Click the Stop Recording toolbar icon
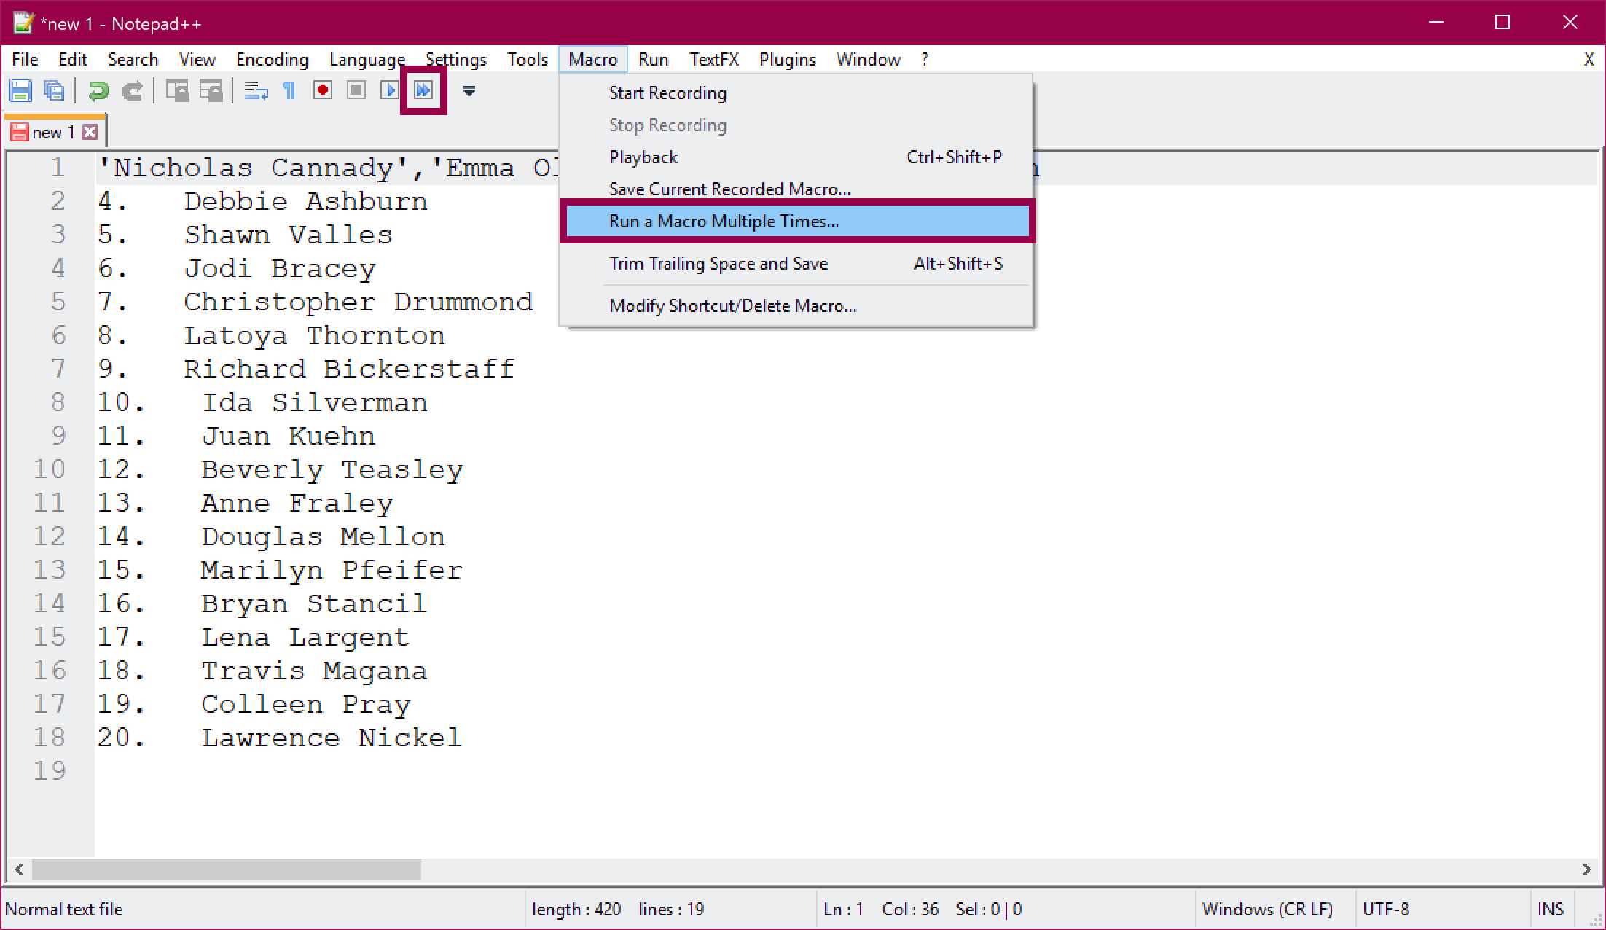Viewport: 1606px width, 930px height. click(356, 90)
